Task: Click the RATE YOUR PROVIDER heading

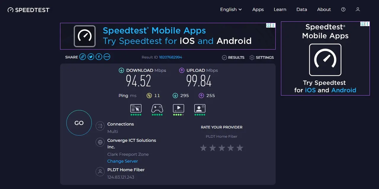Action: pyautogui.click(x=221, y=127)
